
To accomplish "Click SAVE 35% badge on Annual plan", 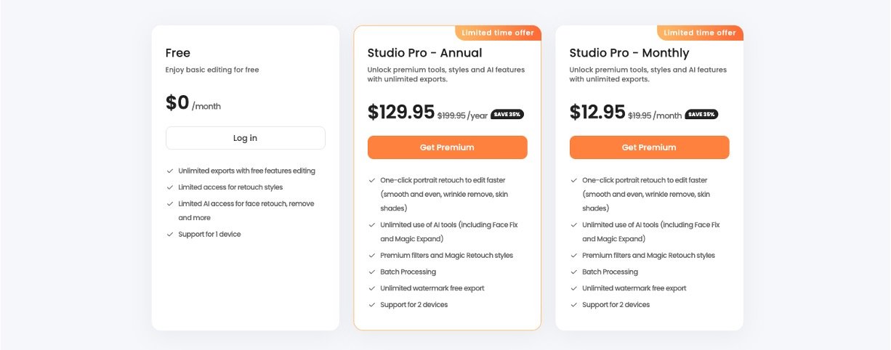I will (507, 114).
